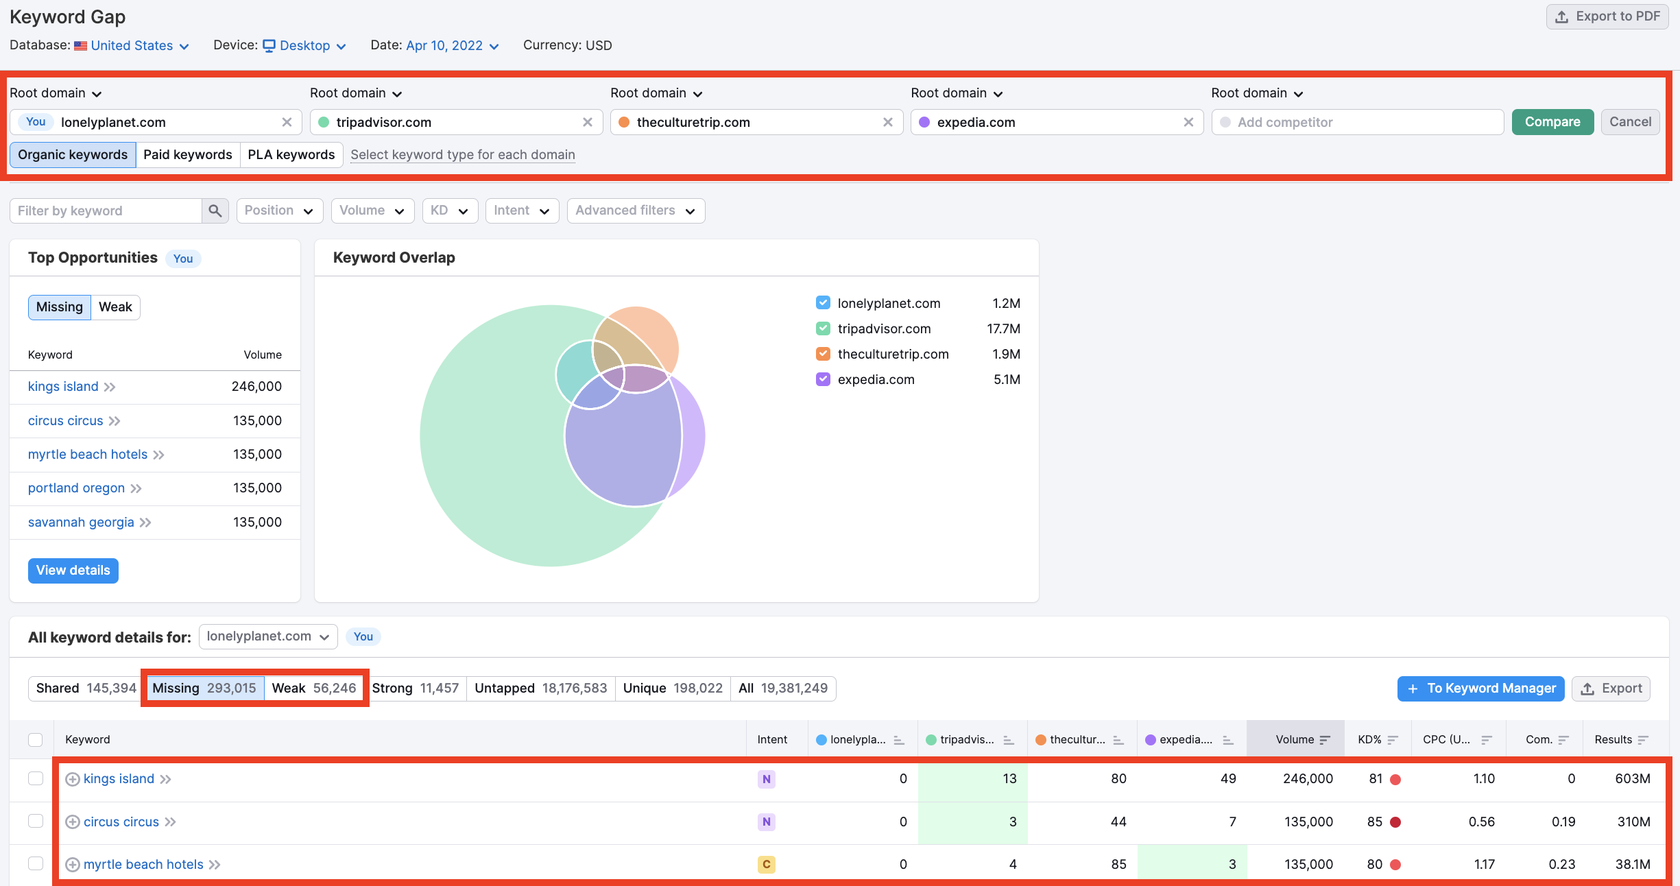Remove tripadvisor.com domain with X icon
Image resolution: width=1680 pixels, height=886 pixels.
(x=588, y=122)
